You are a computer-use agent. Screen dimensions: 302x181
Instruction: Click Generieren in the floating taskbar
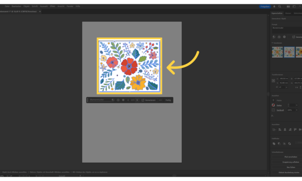[x=148, y=100]
